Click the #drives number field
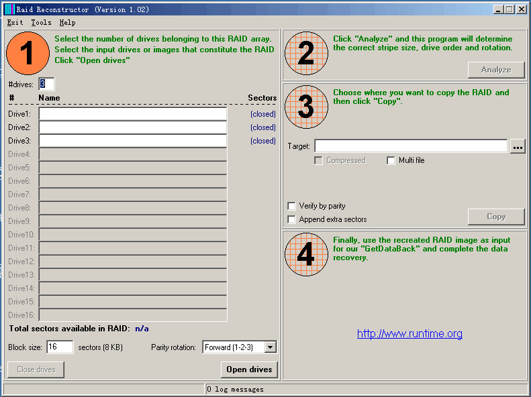Screen dimensions: 531x397 tap(46, 84)
